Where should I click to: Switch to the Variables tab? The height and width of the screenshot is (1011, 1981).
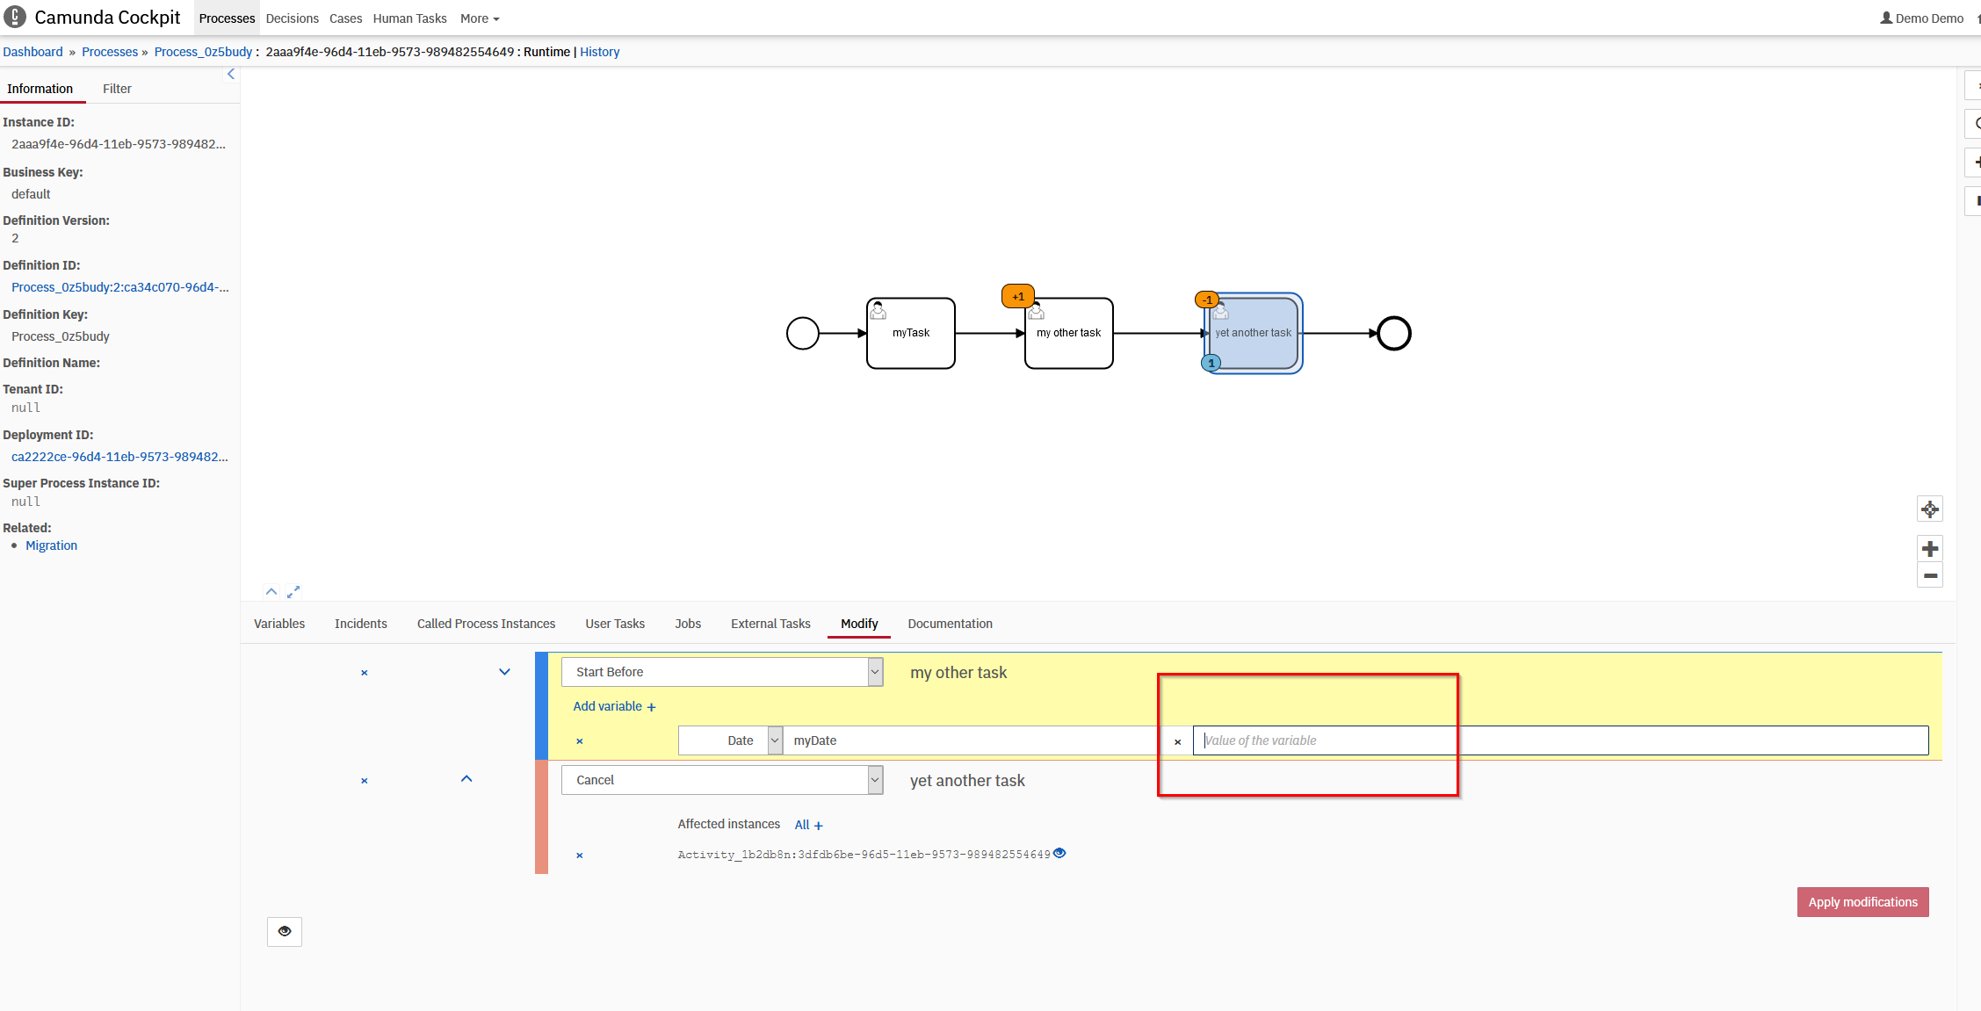tap(279, 624)
